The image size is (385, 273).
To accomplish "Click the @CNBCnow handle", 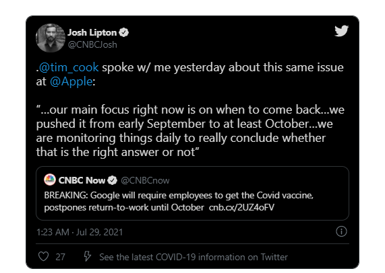I will tap(145, 180).
